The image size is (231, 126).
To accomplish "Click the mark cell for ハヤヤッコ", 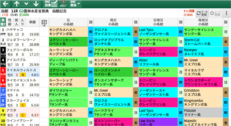I will 44,32.
